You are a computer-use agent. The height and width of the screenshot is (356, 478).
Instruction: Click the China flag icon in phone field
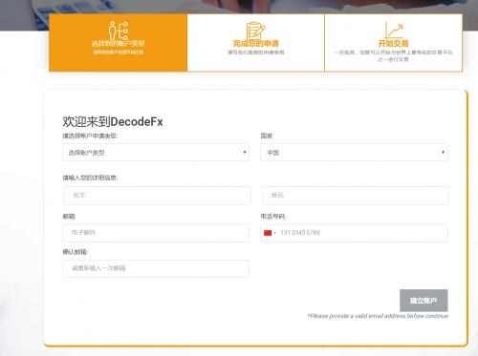click(x=268, y=233)
